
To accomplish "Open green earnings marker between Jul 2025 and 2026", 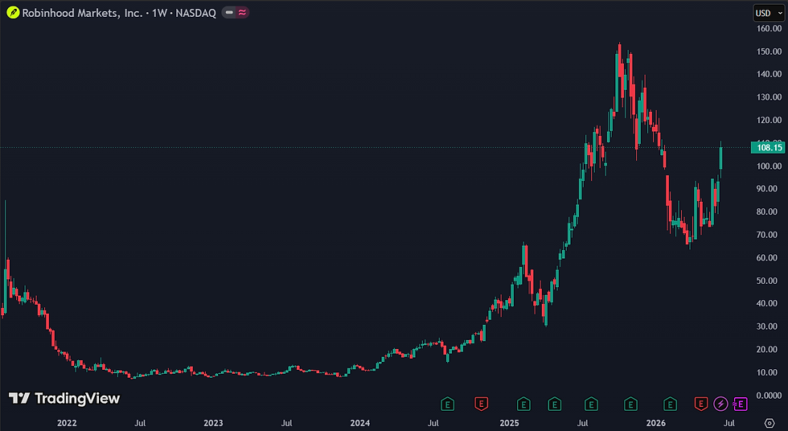I will pyautogui.click(x=630, y=404).
